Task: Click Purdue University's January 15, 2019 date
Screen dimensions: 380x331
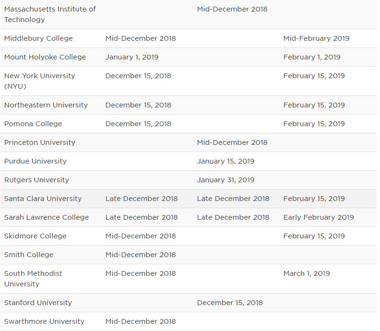Action: click(x=226, y=161)
